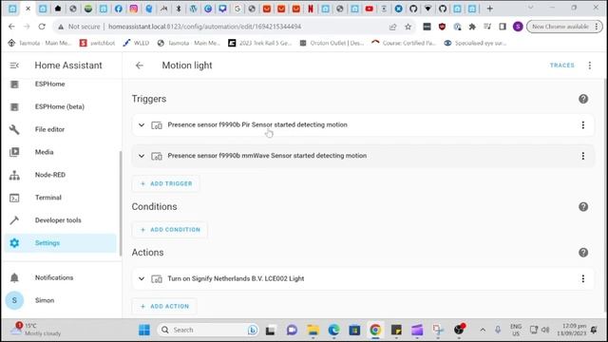Expand the mmWave Sensor trigger row
608x342 pixels.
coord(142,156)
